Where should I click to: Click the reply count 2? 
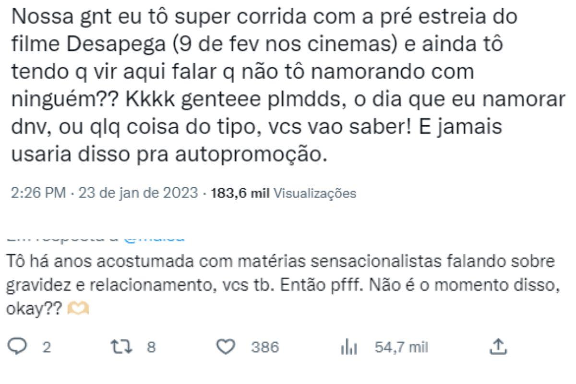point(47,347)
